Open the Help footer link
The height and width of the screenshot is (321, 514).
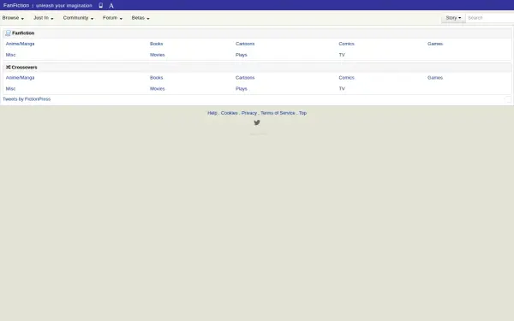(212, 113)
